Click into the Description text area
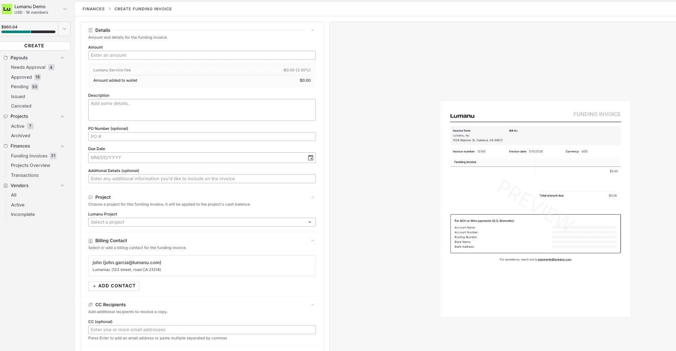 [202, 110]
